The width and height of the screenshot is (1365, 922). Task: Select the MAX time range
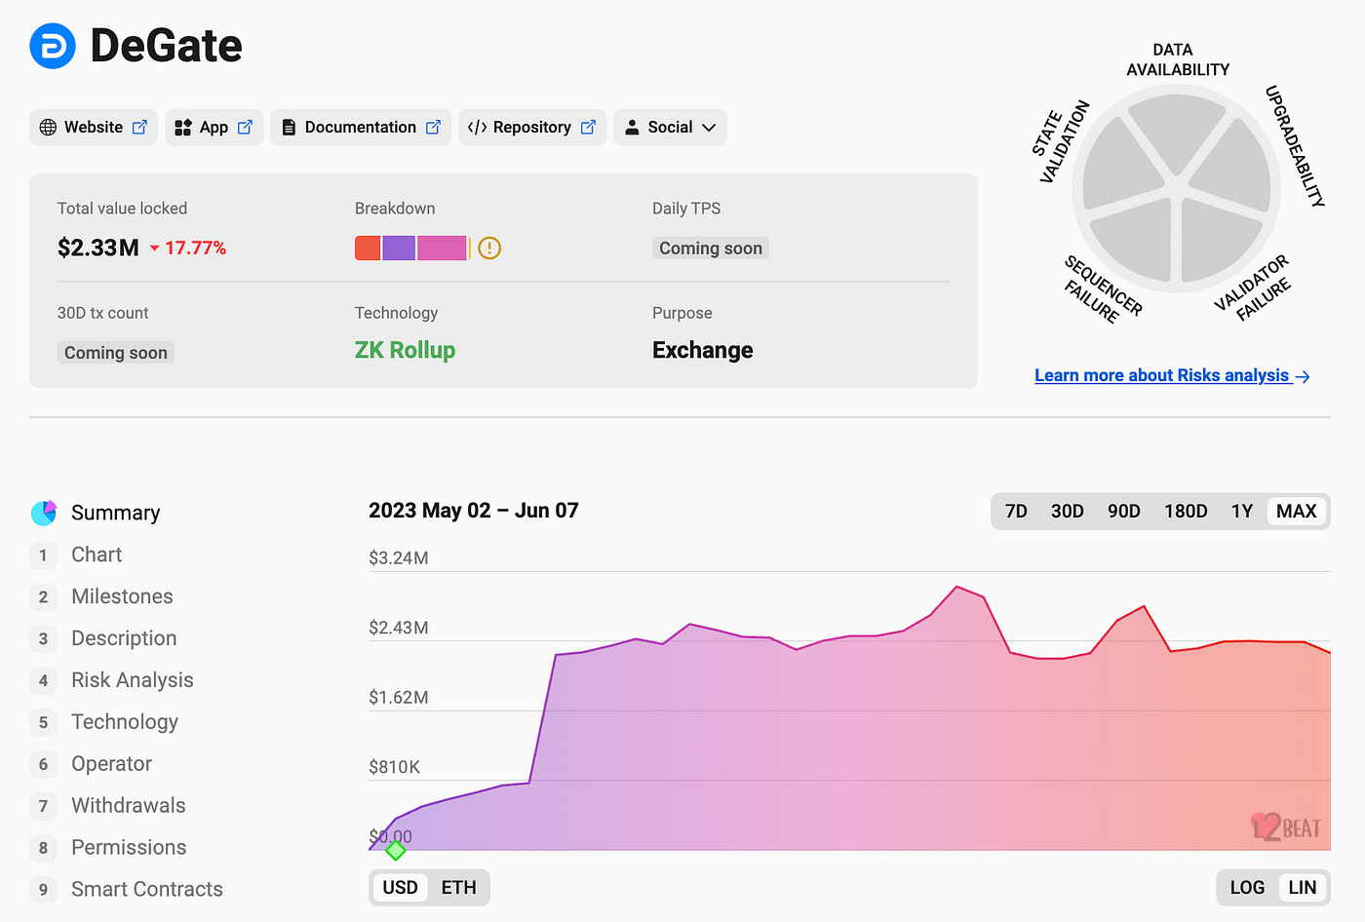tap(1297, 512)
